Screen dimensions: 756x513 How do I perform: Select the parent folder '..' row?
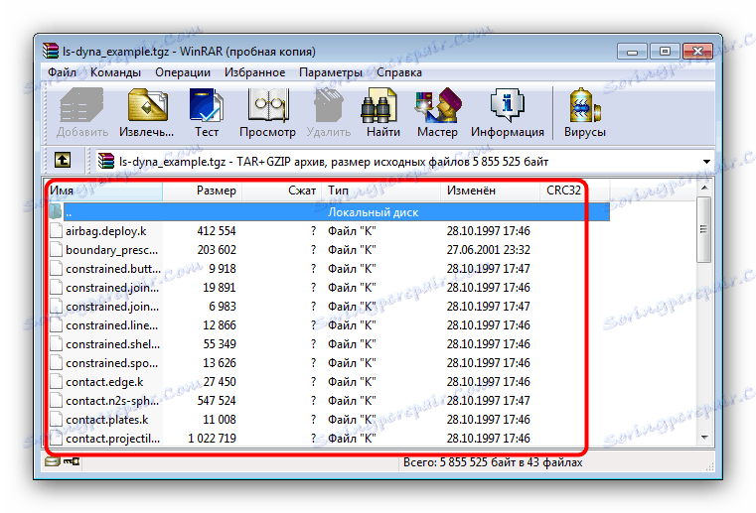(329, 212)
